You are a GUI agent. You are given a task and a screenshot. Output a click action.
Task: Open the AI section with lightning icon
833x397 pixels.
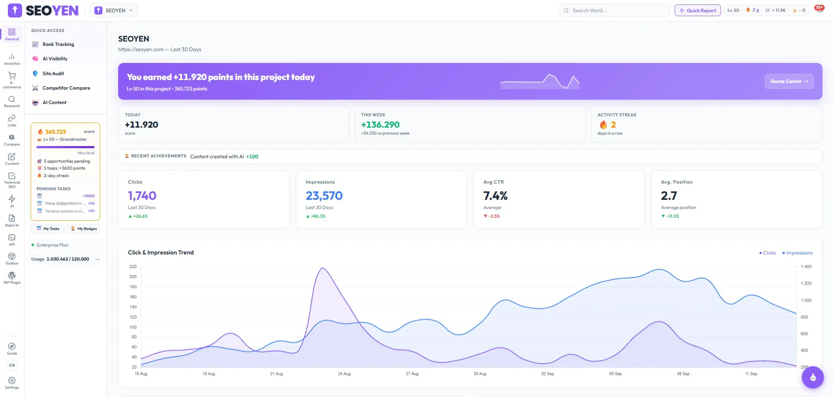click(x=12, y=201)
